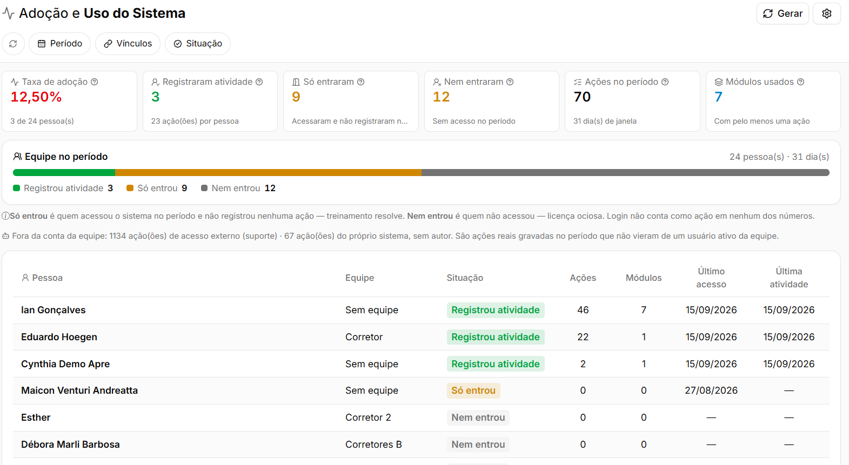Screen dimensions: 849x465
Task: Sort by the Último acesso column header
Action: pos(711,278)
